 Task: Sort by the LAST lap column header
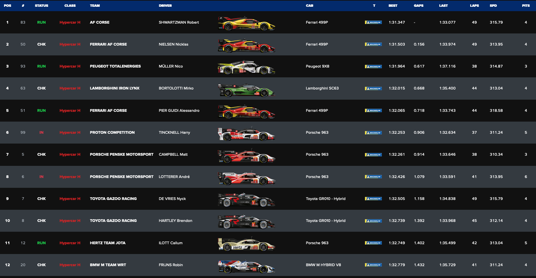coord(444,6)
